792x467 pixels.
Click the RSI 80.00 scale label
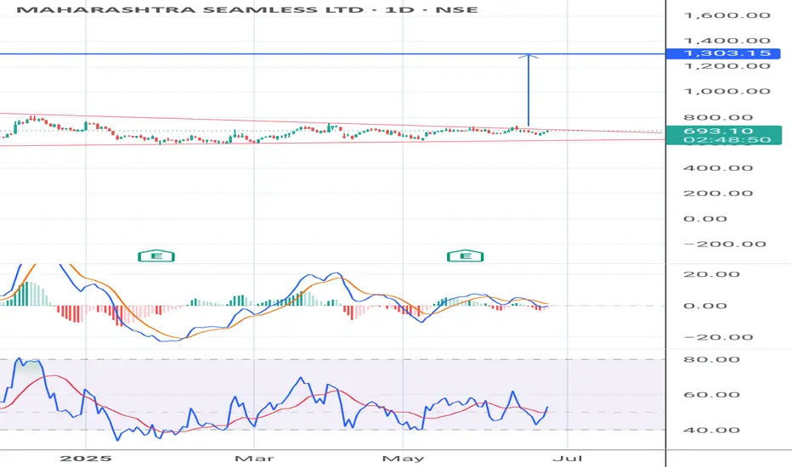pyautogui.click(x=711, y=359)
